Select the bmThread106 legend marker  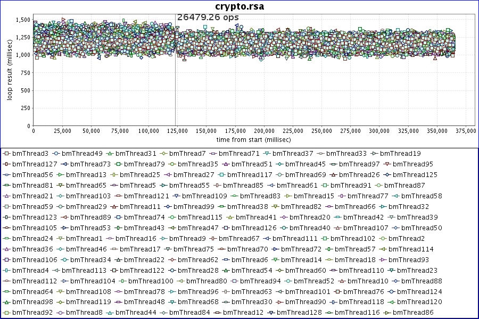pos(6,260)
